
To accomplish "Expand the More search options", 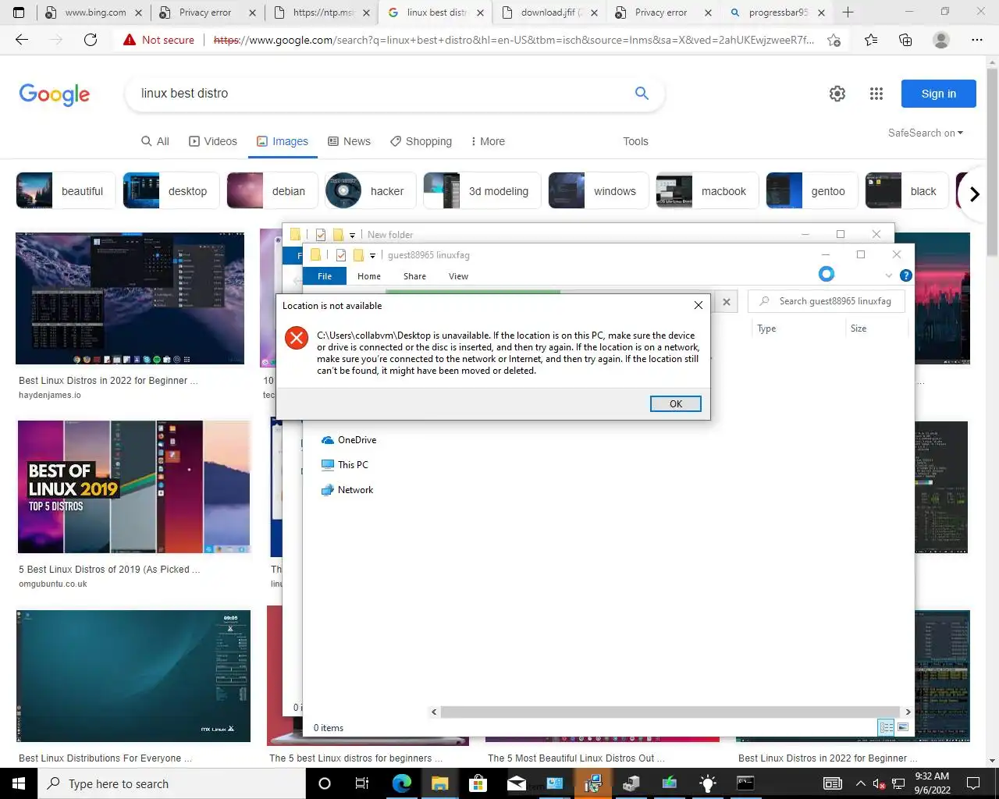I will tap(488, 141).
